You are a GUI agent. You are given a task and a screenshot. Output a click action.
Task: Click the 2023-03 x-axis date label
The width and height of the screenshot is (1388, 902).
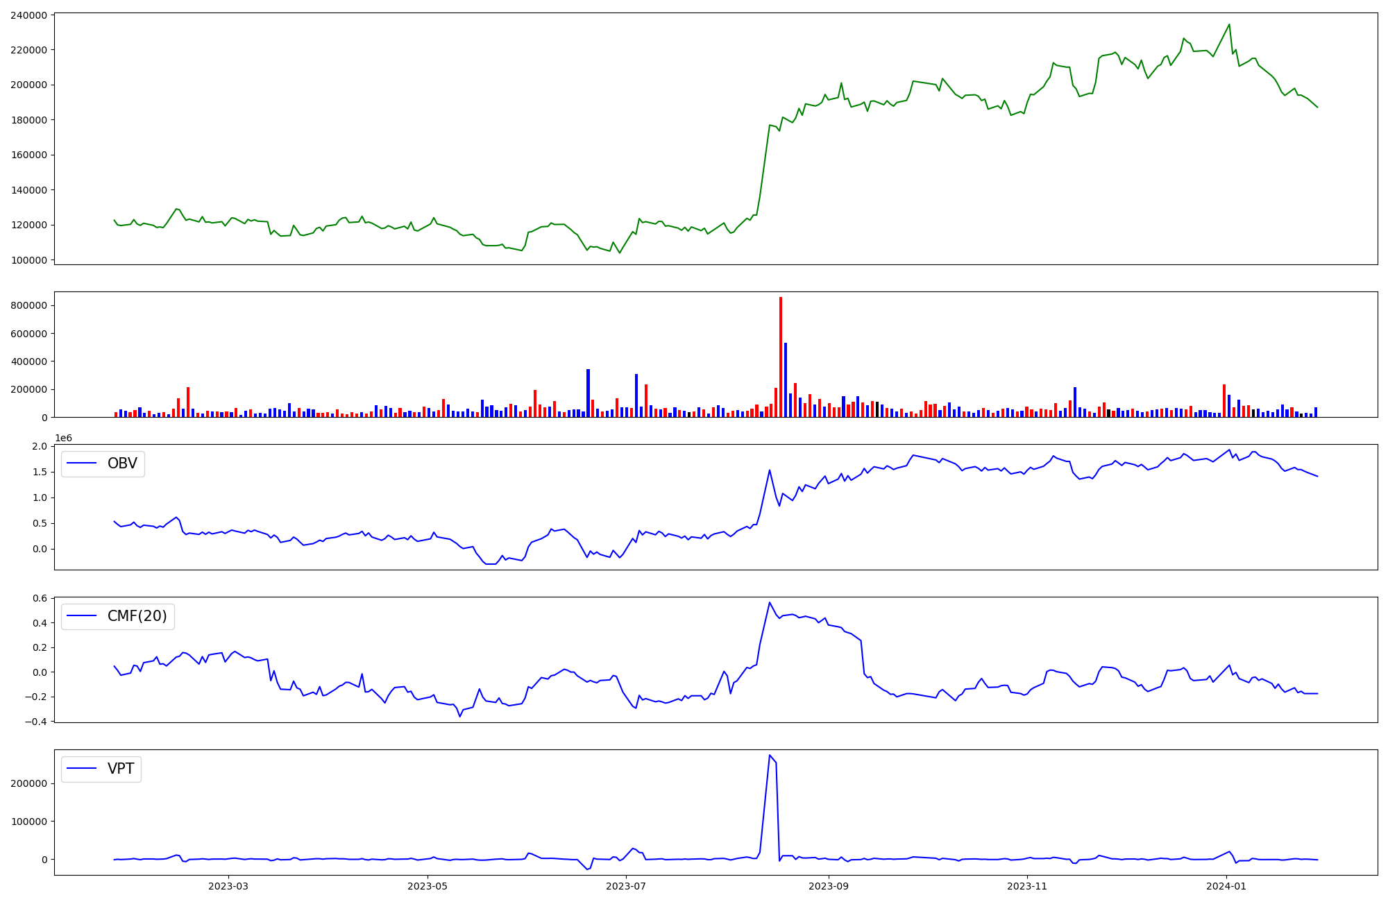point(228,886)
